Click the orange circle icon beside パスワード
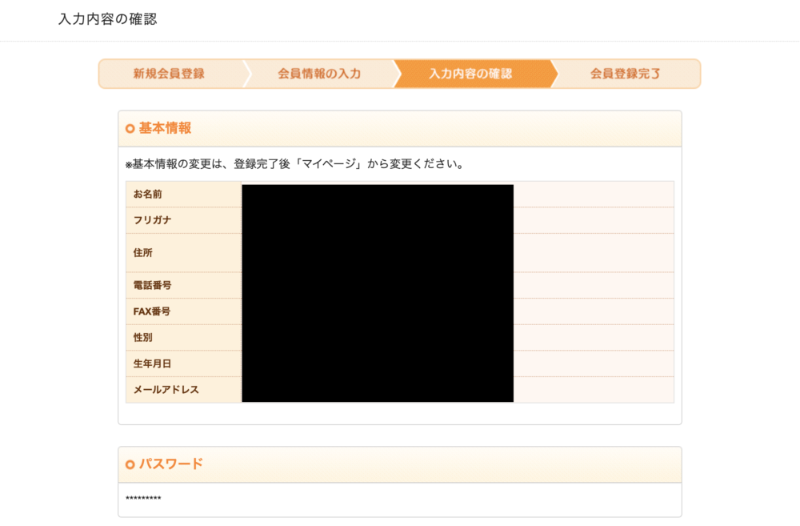This screenshot has width=800, height=526. [x=130, y=464]
